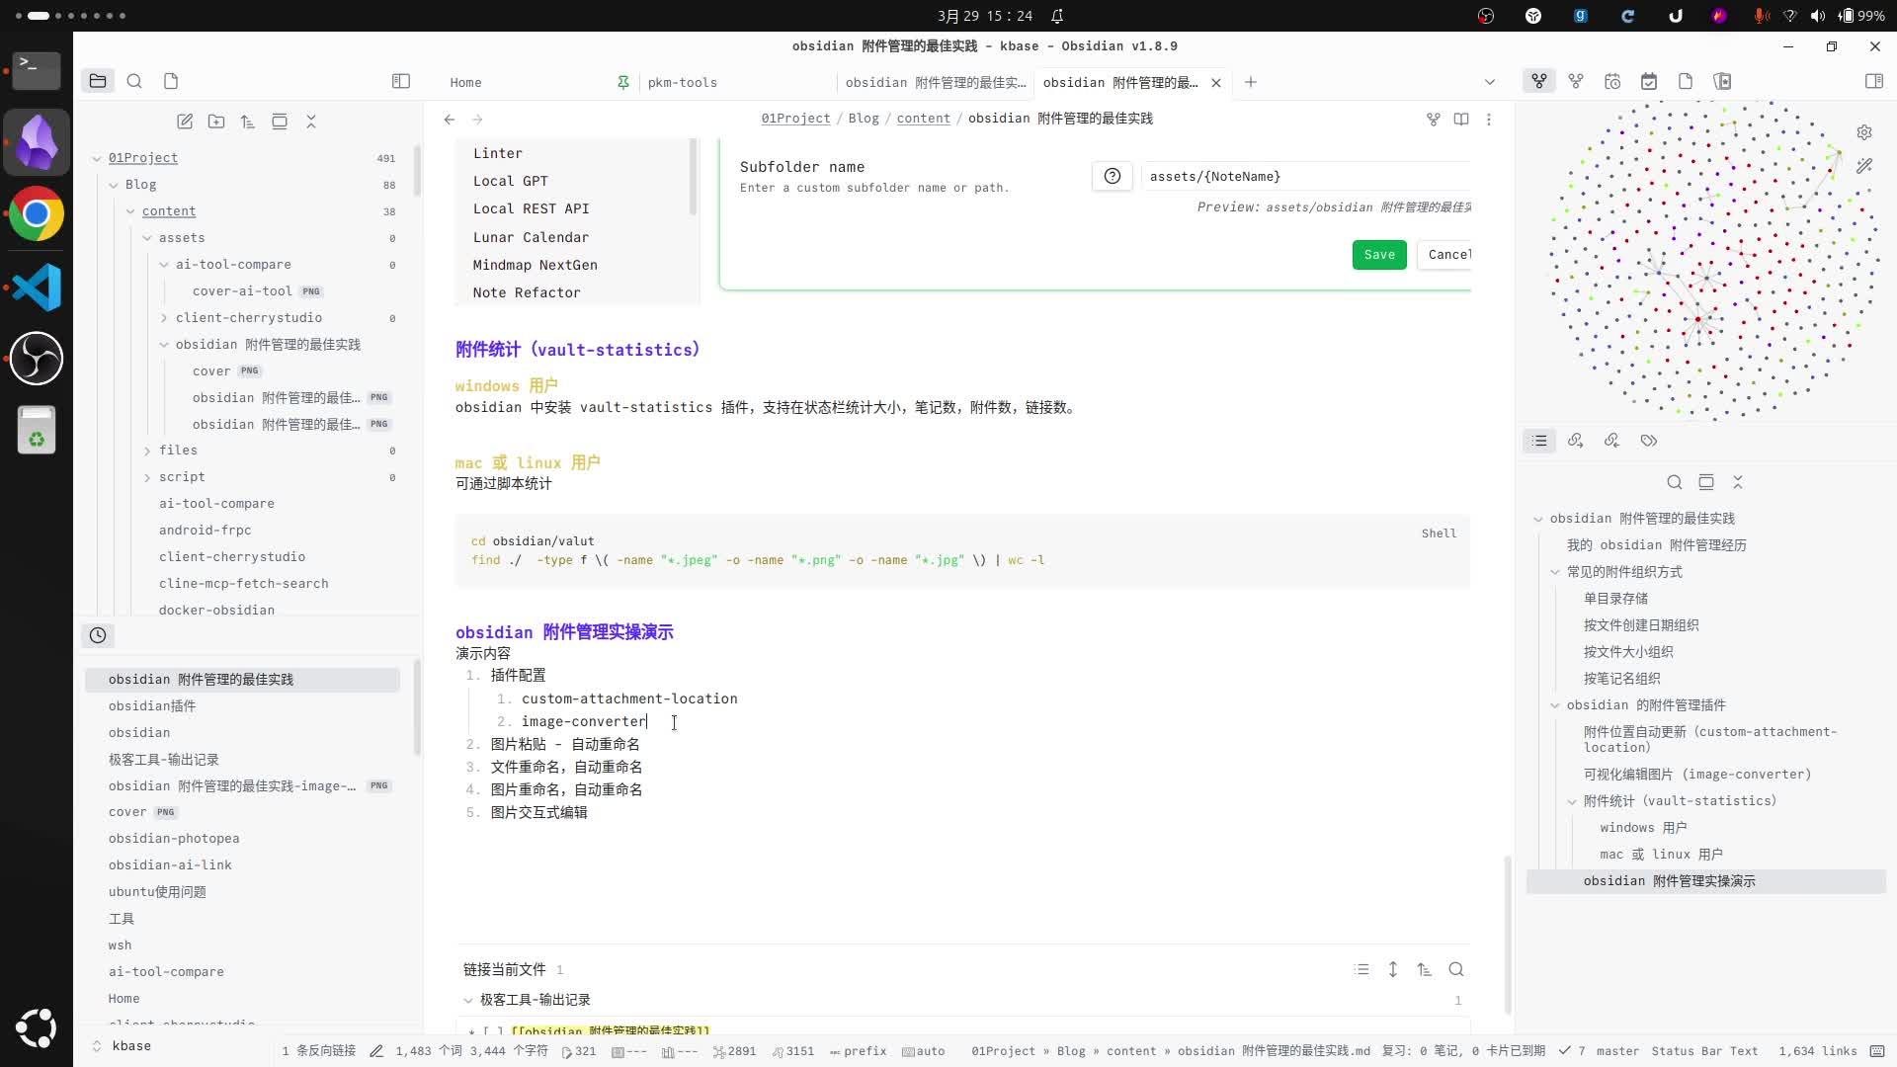
Task: Switch to the pkm-tools tab
Action: (x=683, y=82)
